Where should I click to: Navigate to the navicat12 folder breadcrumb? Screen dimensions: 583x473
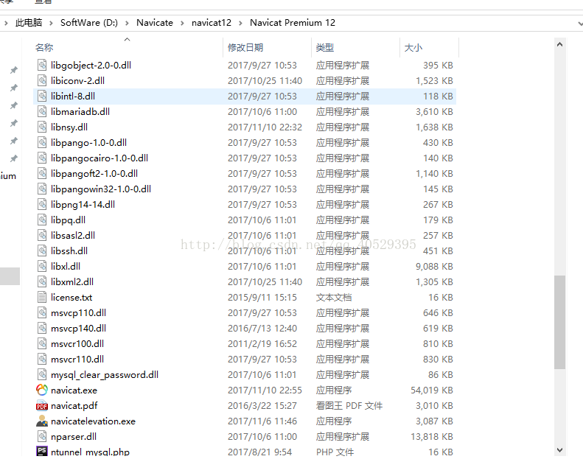(x=212, y=23)
